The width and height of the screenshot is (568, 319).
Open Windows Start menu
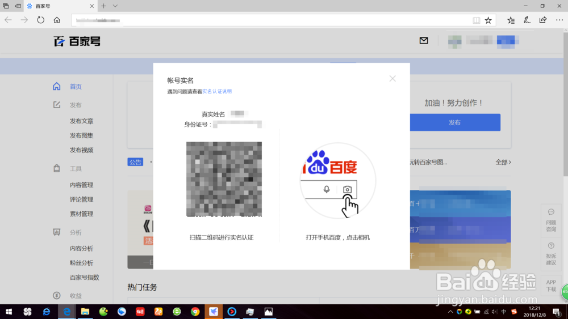(x=9, y=312)
